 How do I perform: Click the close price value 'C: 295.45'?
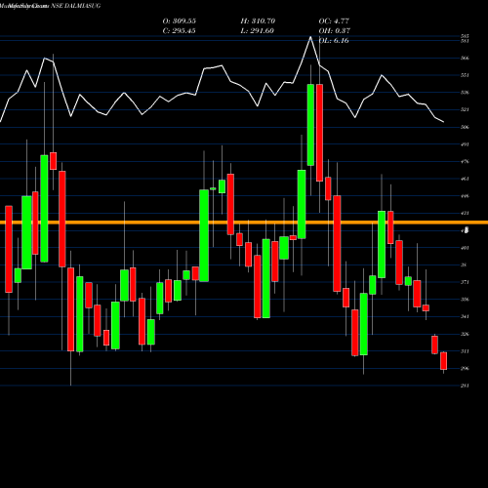pos(180,31)
